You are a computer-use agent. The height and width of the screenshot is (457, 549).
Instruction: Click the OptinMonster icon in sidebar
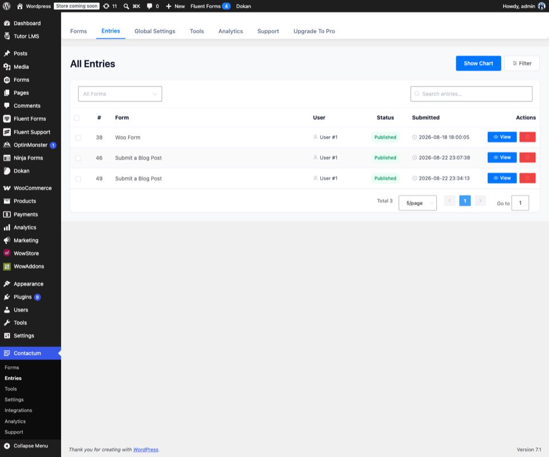click(7, 145)
